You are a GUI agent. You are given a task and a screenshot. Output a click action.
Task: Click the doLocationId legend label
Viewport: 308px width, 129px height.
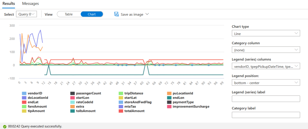(x=38, y=97)
